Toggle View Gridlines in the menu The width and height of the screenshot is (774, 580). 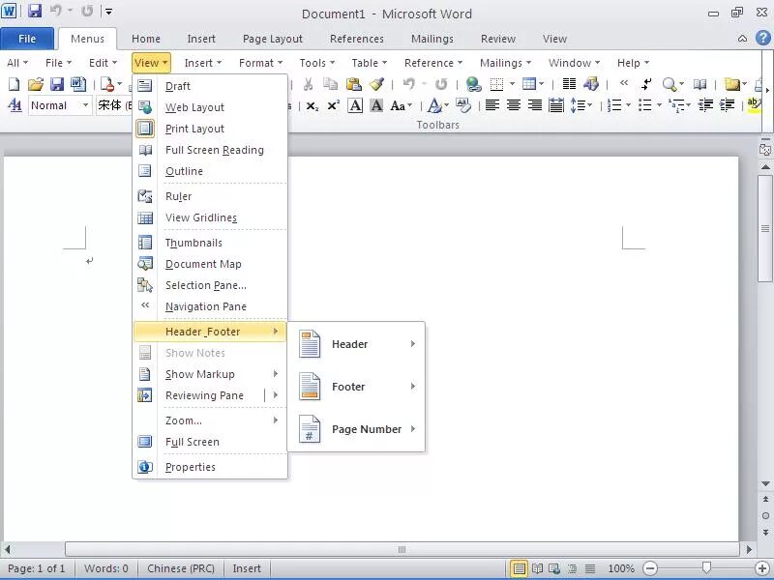point(201,217)
